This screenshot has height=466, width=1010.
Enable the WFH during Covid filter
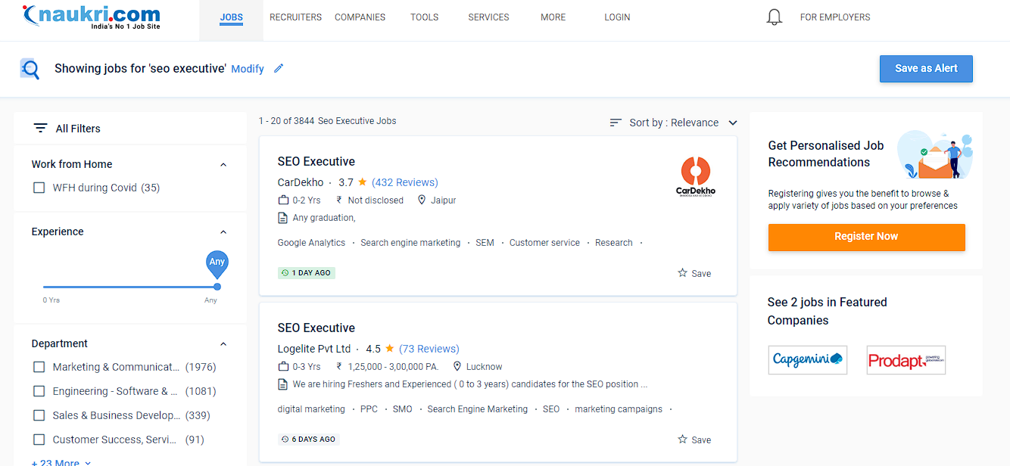coord(39,187)
